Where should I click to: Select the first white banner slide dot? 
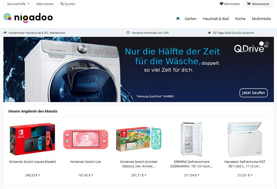(262, 43)
